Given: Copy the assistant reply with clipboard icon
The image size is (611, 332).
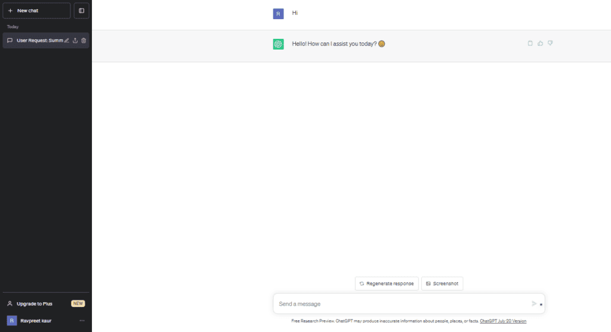Looking at the screenshot, I should point(530,43).
